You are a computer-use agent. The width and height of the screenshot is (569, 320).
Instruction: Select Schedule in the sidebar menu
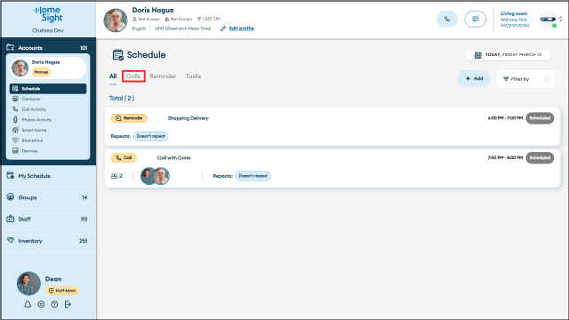click(x=48, y=89)
